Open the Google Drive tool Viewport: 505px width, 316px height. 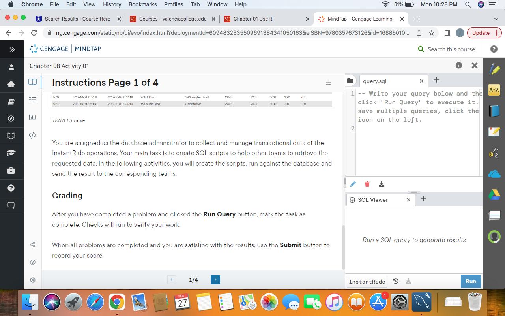point(494,195)
